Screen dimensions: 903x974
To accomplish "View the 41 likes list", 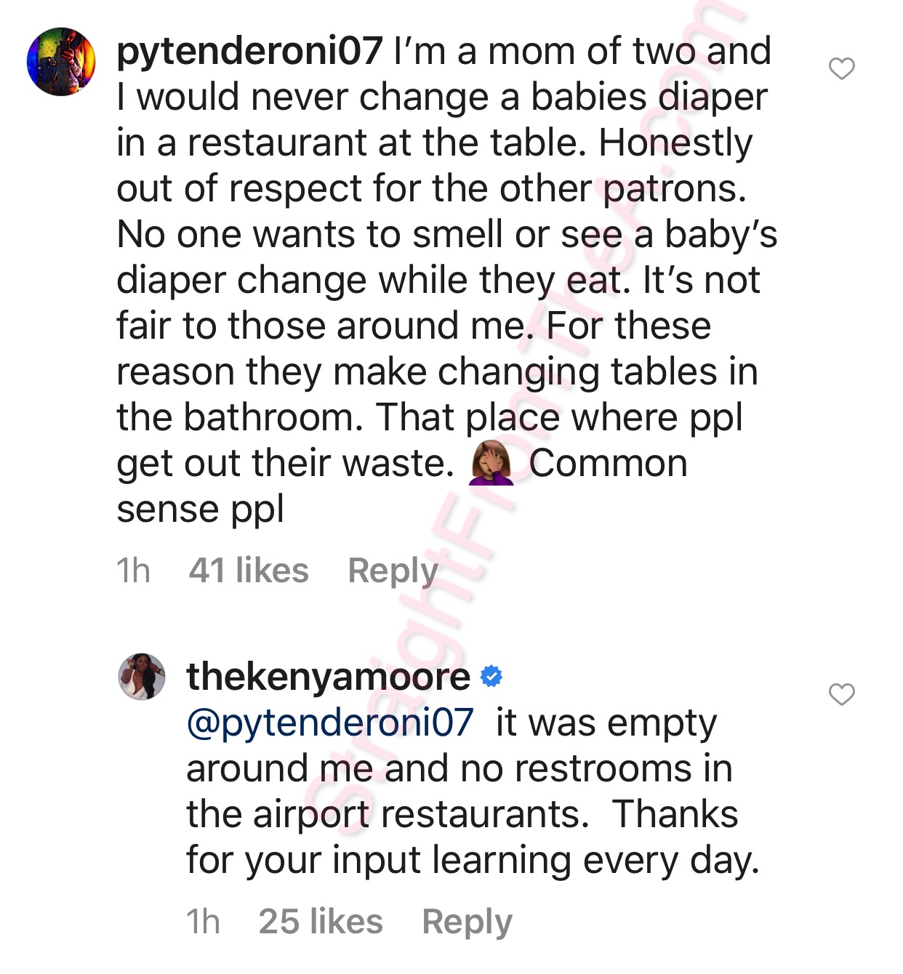I will click(x=249, y=571).
